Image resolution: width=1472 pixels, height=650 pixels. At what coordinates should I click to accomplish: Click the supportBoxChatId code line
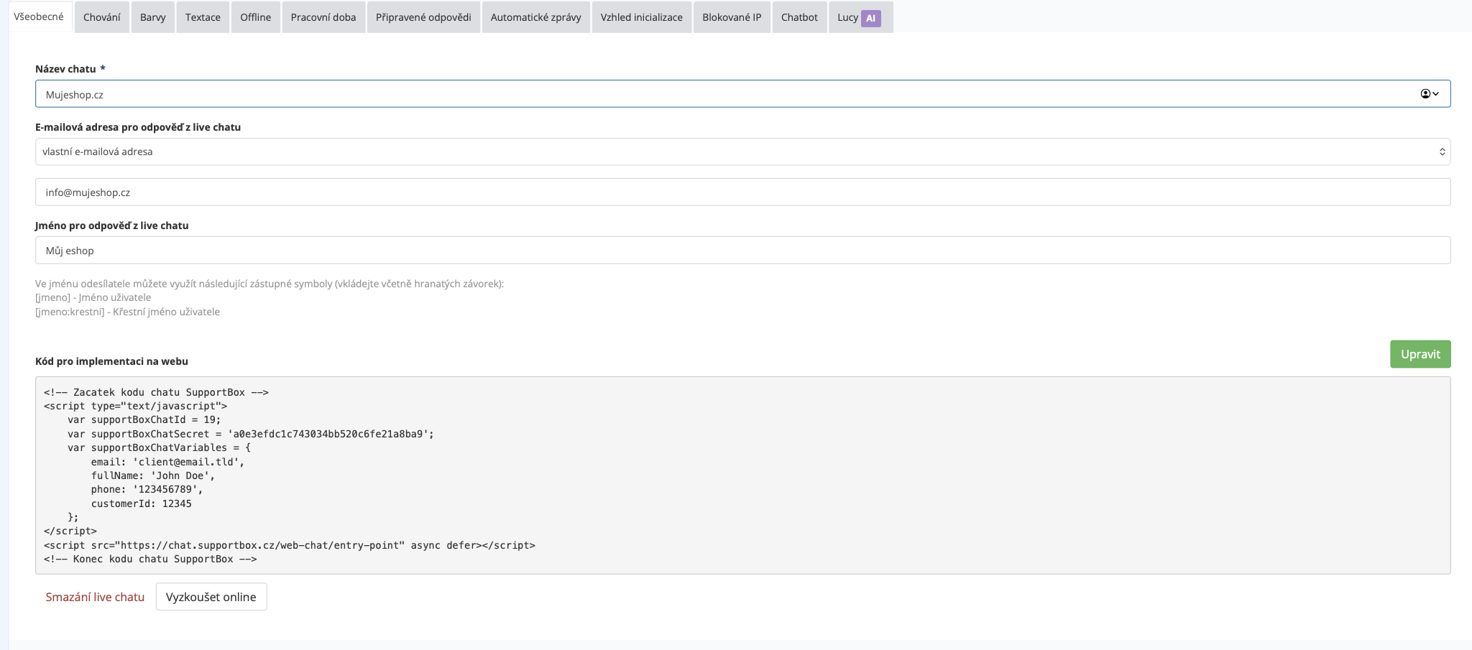click(144, 419)
